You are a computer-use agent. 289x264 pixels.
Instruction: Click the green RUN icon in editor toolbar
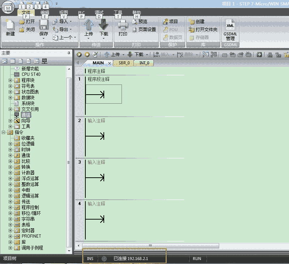point(79,55)
